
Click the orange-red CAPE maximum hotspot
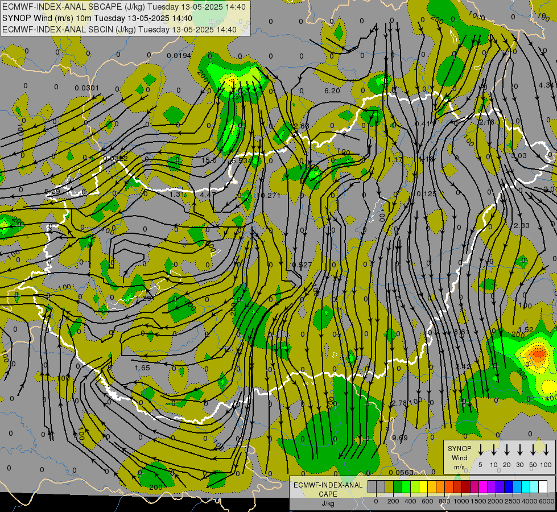[x=539, y=353]
